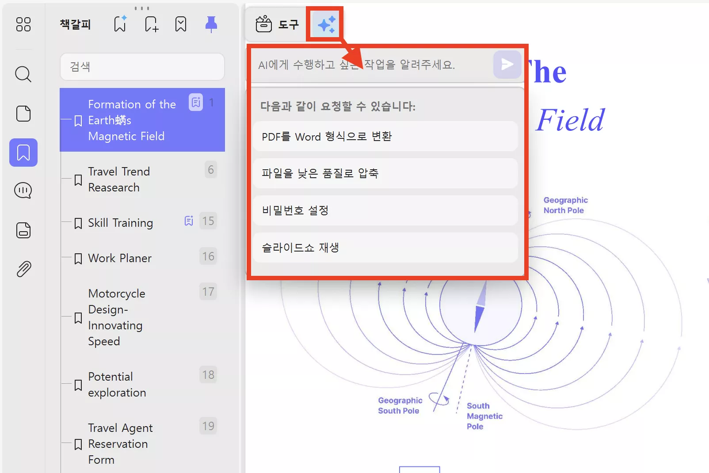
Task: Open the page thumbnails grid panel
Action: pyautogui.click(x=23, y=25)
